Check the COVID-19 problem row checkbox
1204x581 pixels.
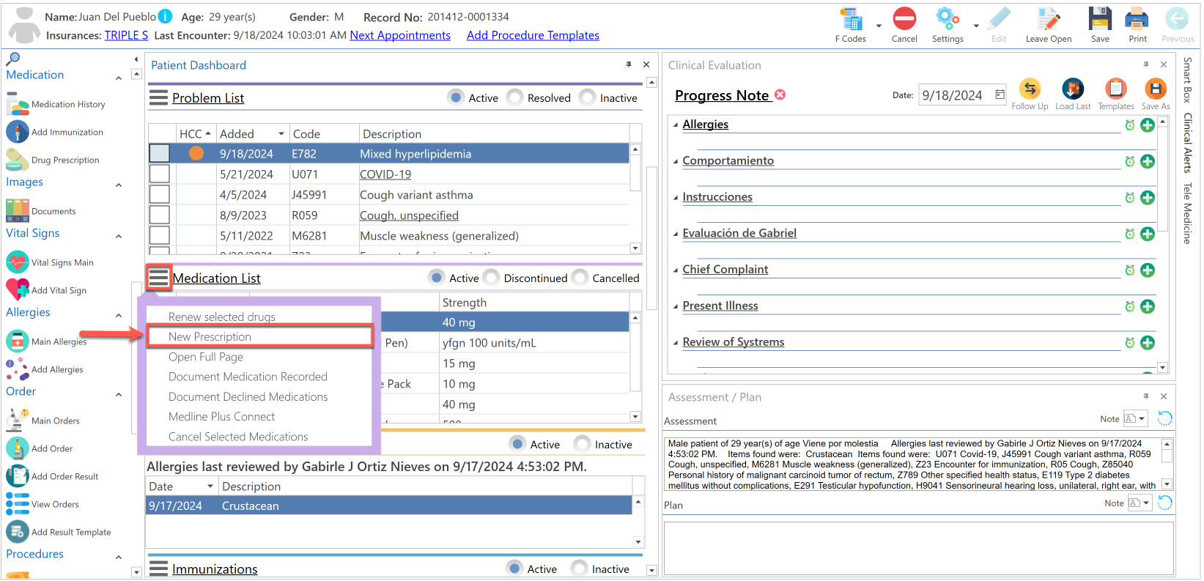point(160,174)
